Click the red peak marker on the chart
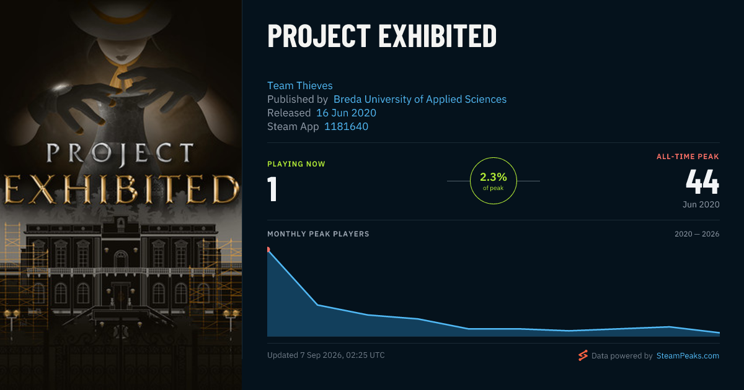Screen dimensions: 744x390 pos(268,249)
